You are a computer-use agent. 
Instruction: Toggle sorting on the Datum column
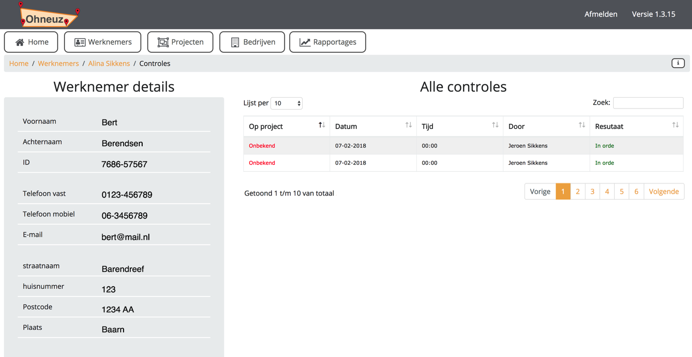409,125
